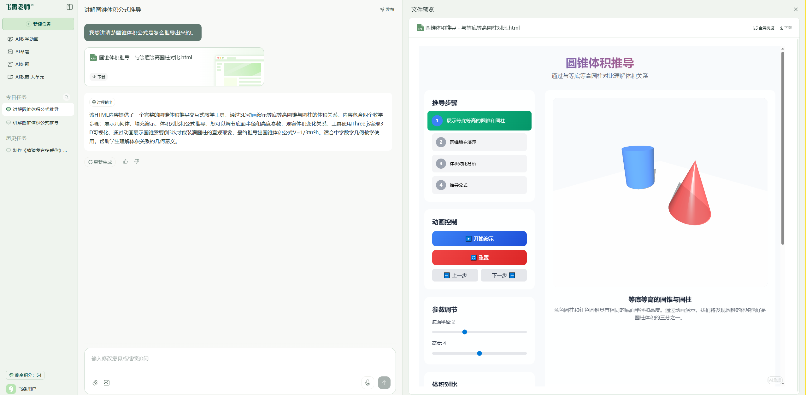The height and width of the screenshot is (395, 806).
Task: Go to 下一步 step button
Action: (x=503, y=275)
